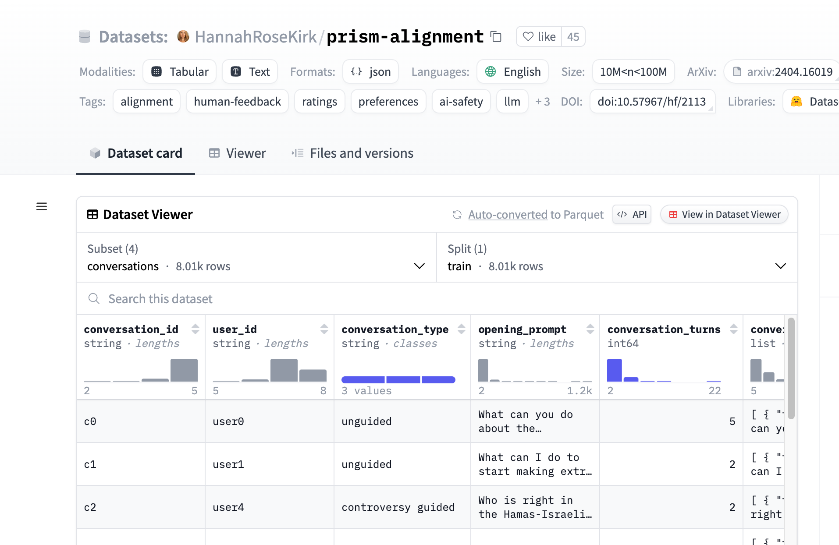
Task: Open the 'What can you do about the…' prompt
Action: [x=535, y=421]
